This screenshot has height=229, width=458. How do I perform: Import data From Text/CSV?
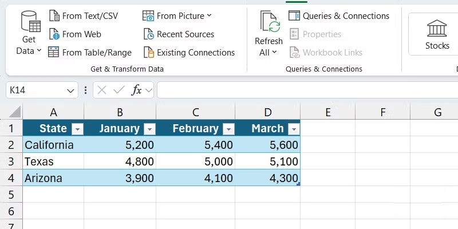[x=83, y=15]
